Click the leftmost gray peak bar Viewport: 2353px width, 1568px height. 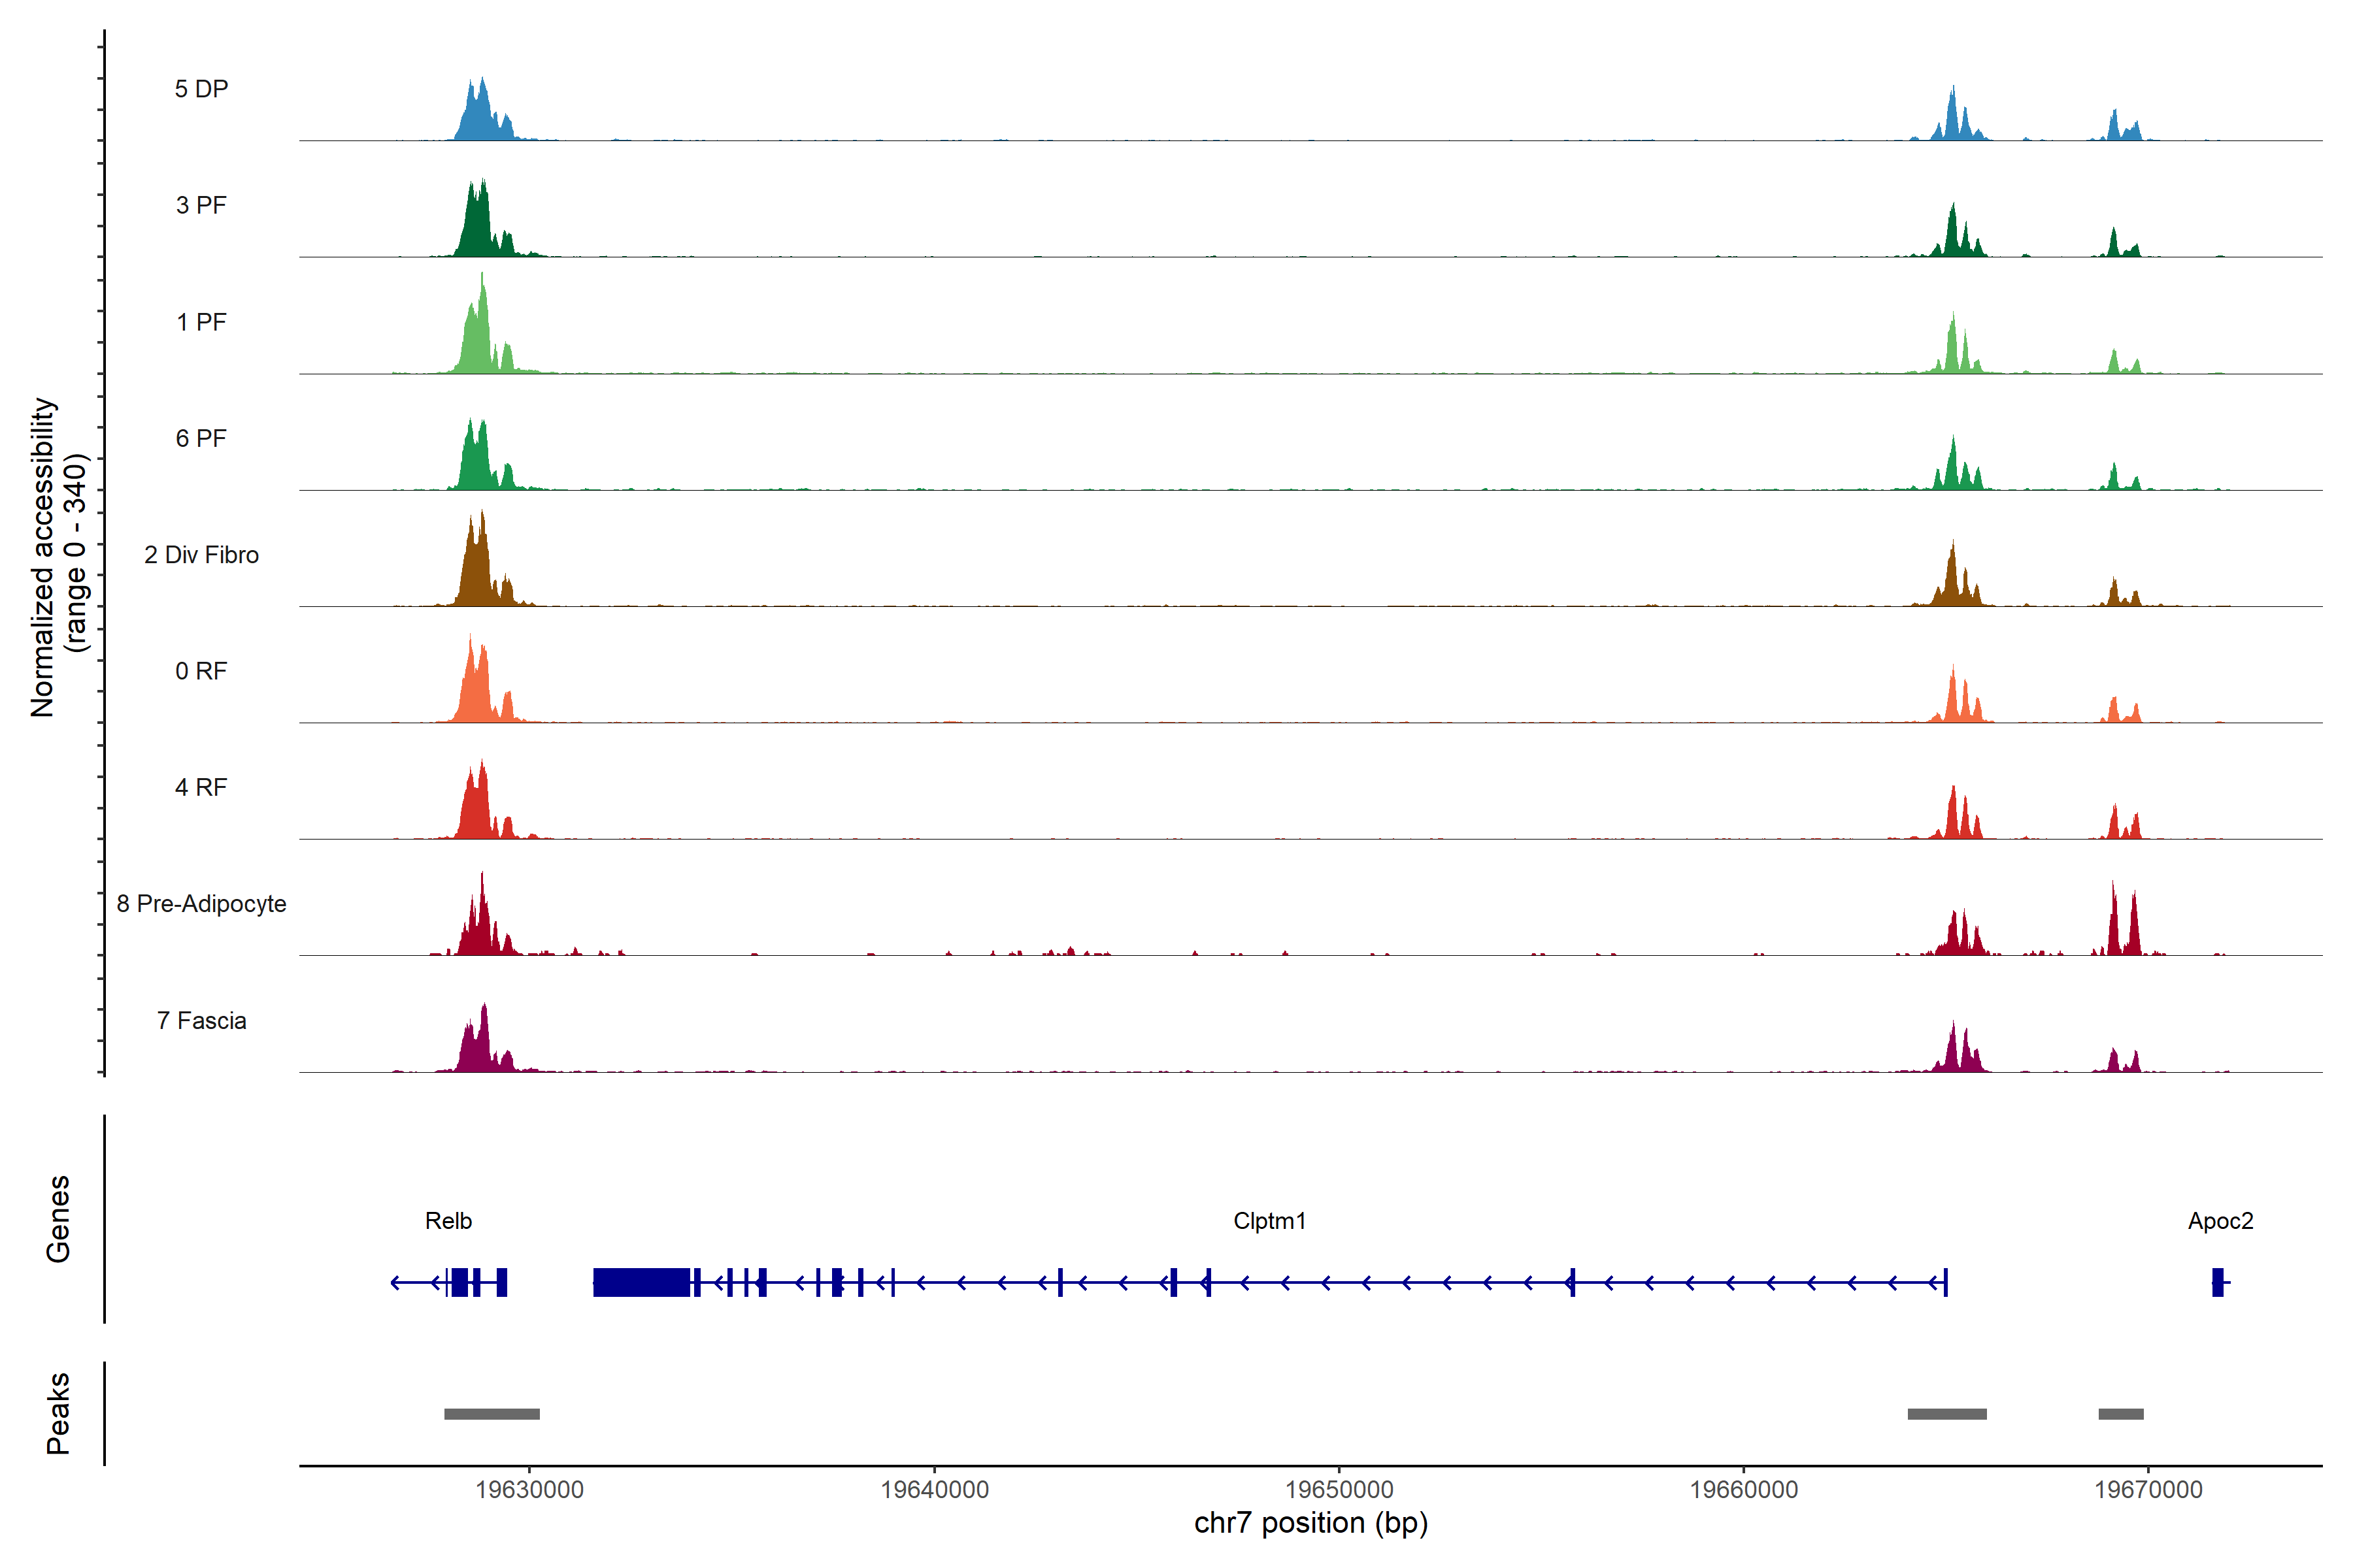tap(492, 1414)
